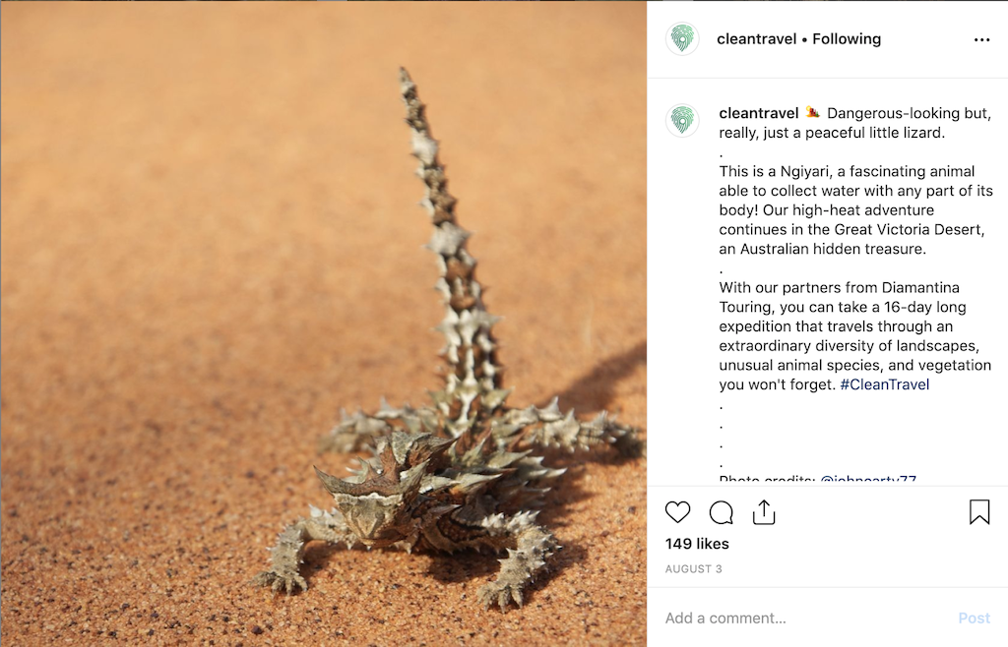Open the AUGUST 3 post date link
The image size is (1008, 647).
693,568
